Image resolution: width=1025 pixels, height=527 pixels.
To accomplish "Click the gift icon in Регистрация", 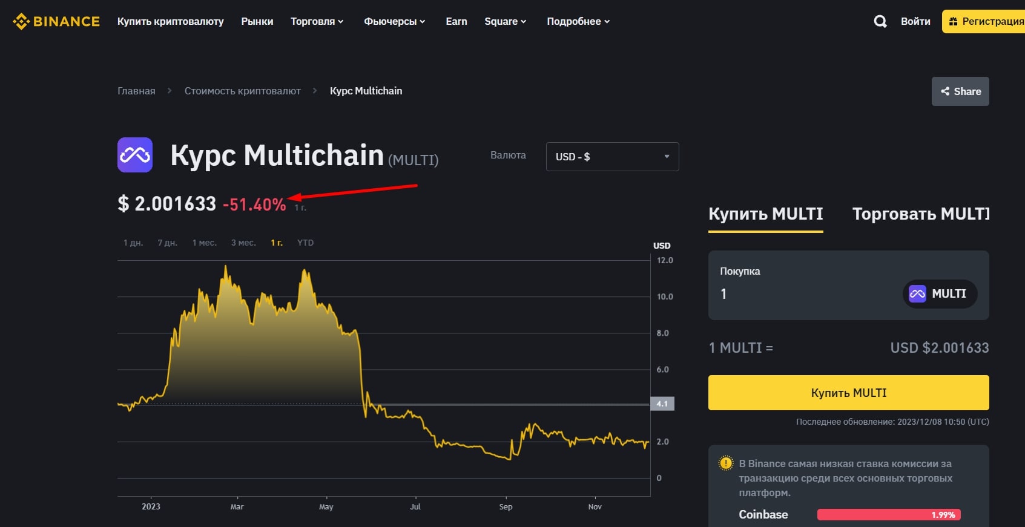I will click(x=954, y=21).
